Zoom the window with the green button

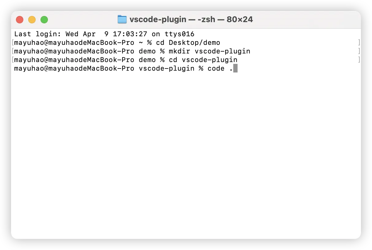tap(44, 20)
